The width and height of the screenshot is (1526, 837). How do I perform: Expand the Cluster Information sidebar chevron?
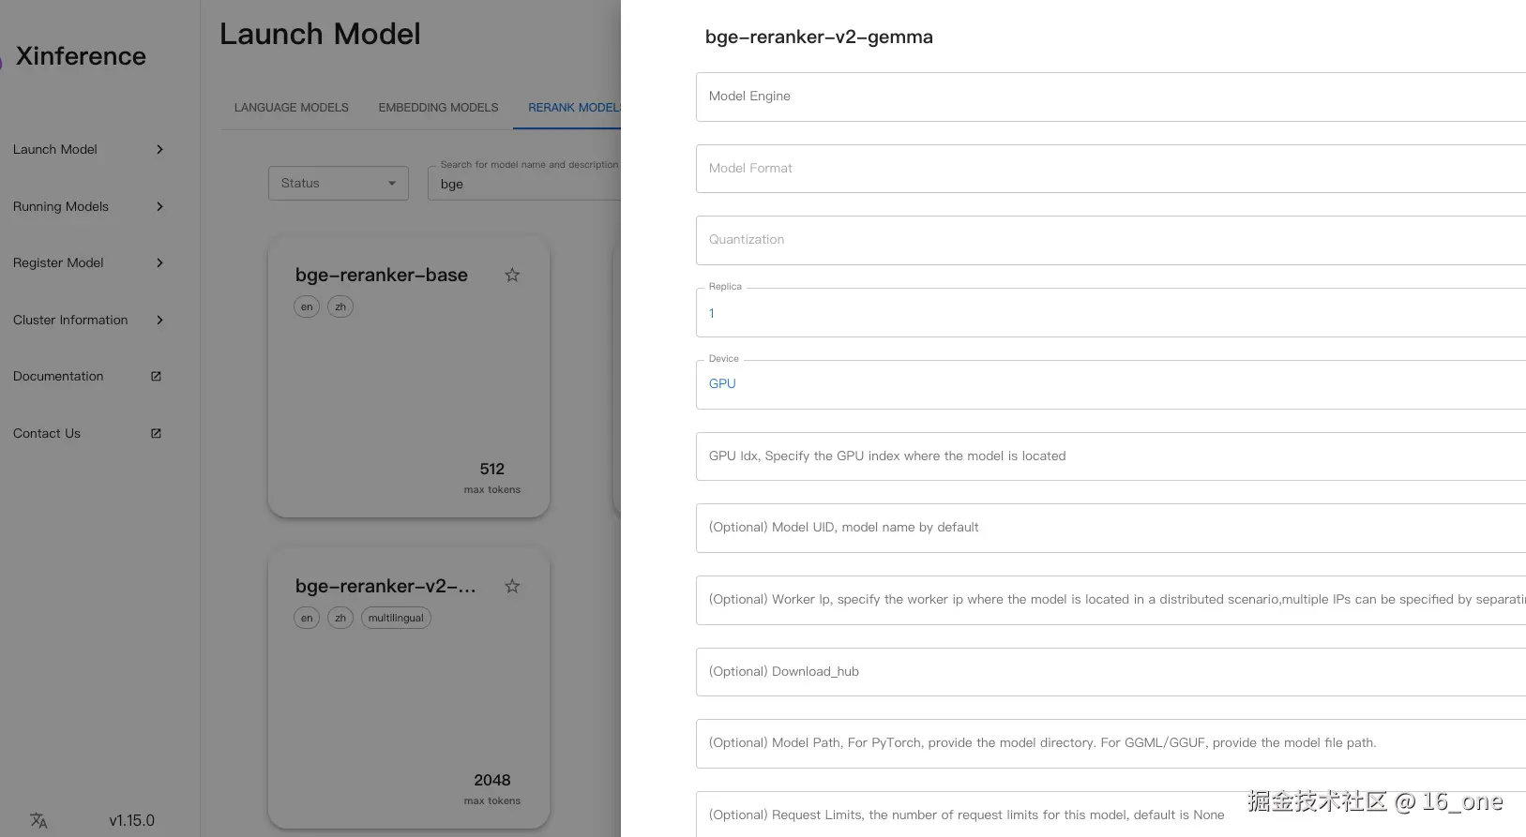coord(159,320)
